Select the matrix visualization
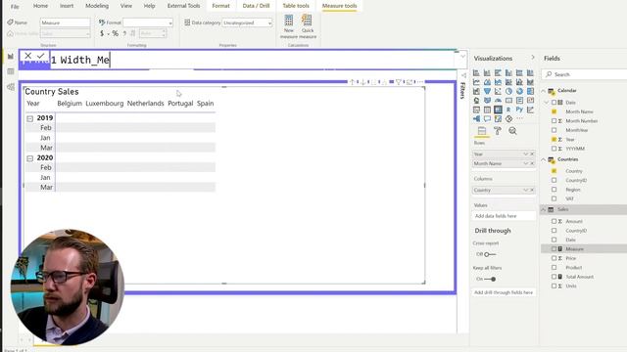Image resolution: width=627 pixels, height=352 pixels. coord(498,110)
